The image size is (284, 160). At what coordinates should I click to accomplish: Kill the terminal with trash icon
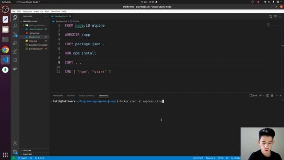[272, 96]
